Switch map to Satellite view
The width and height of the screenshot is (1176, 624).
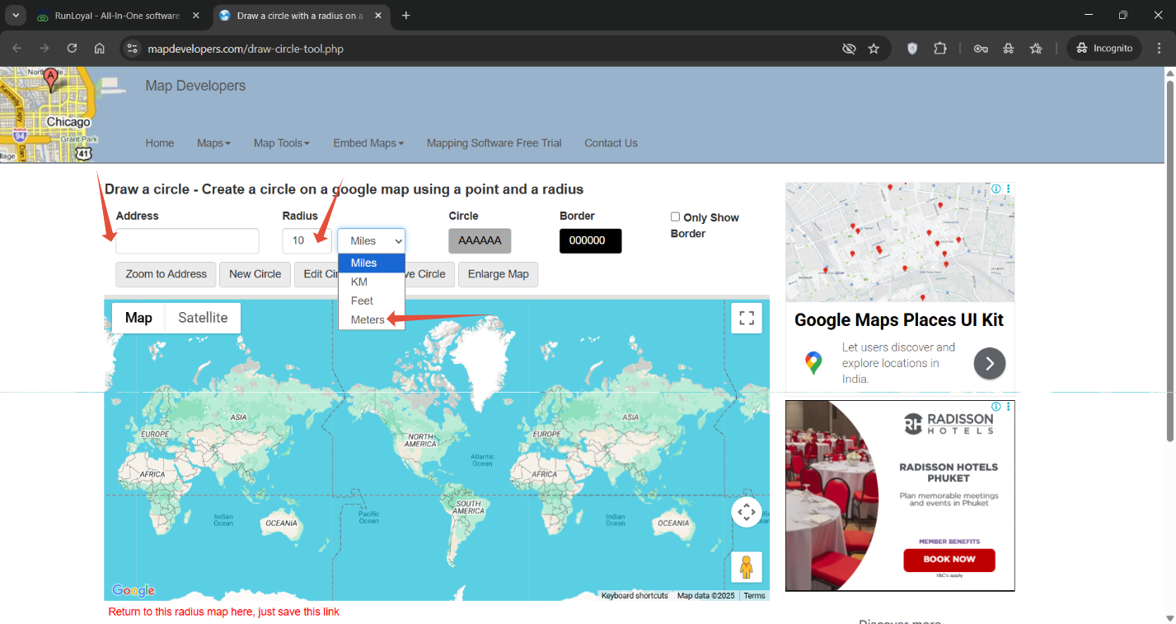click(203, 318)
